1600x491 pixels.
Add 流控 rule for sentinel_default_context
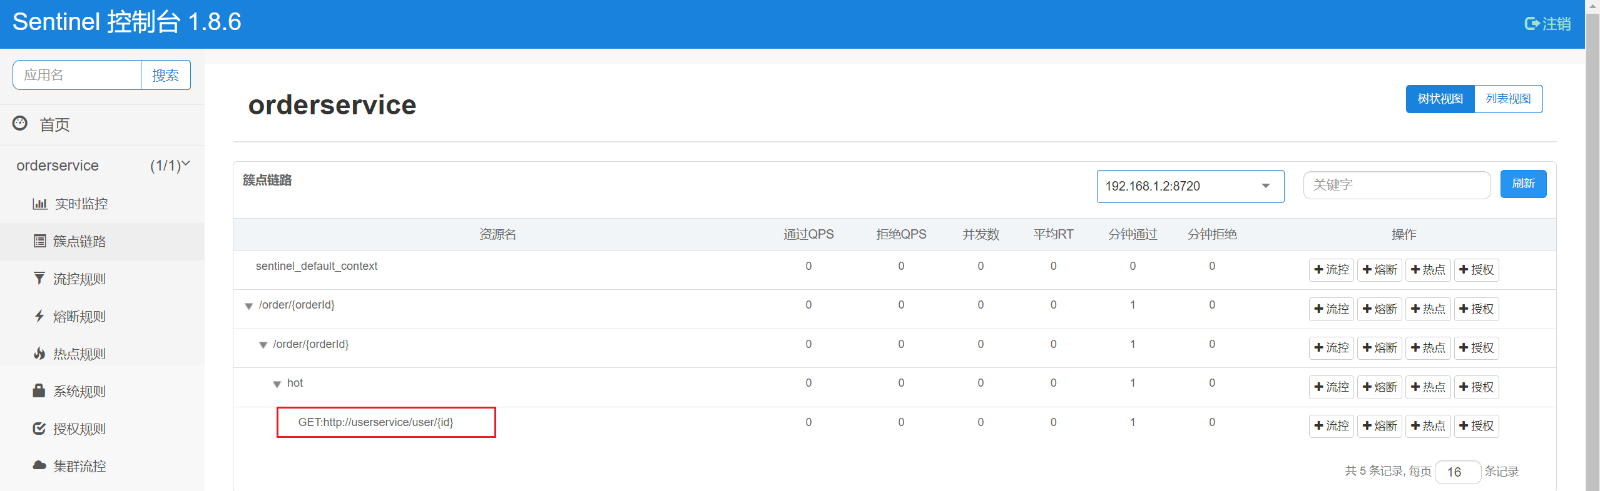point(1331,270)
